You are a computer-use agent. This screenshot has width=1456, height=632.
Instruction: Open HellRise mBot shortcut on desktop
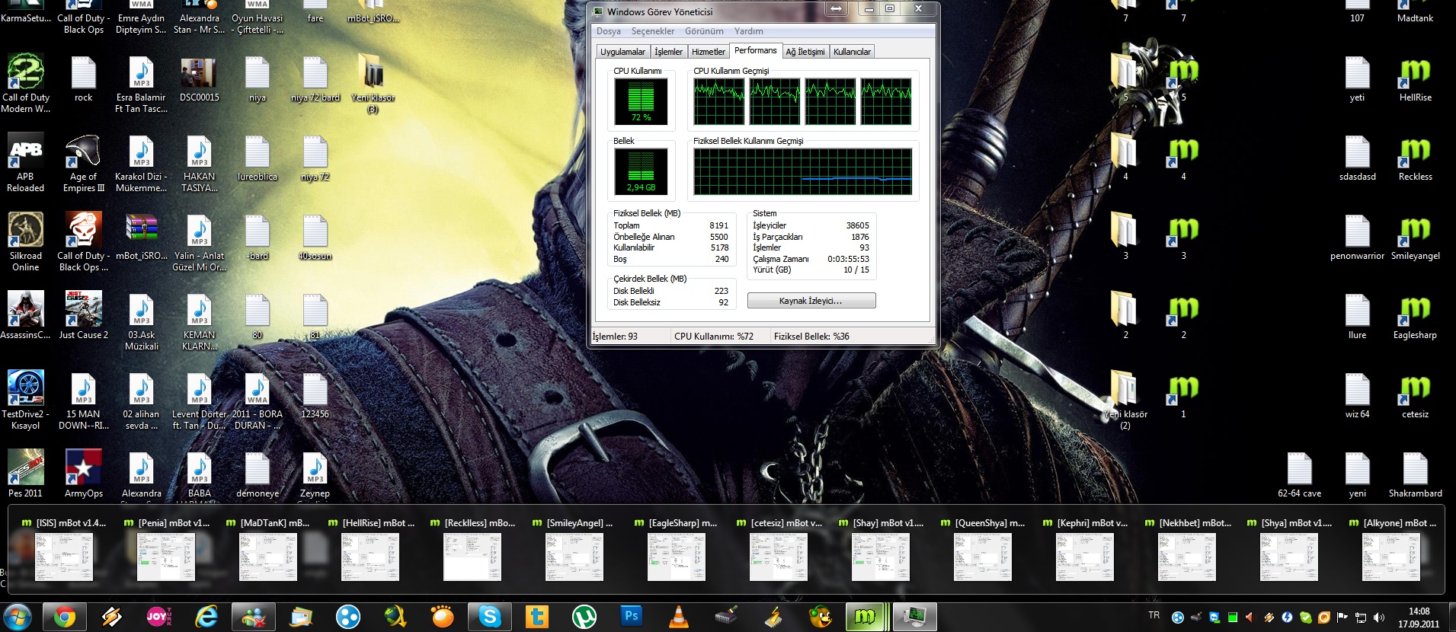click(x=1416, y=78)
